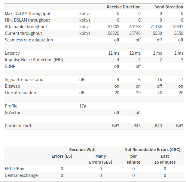Select the FRITZ!Box row in errors table
The image size is (186, 182).
[x=14, y=169]
